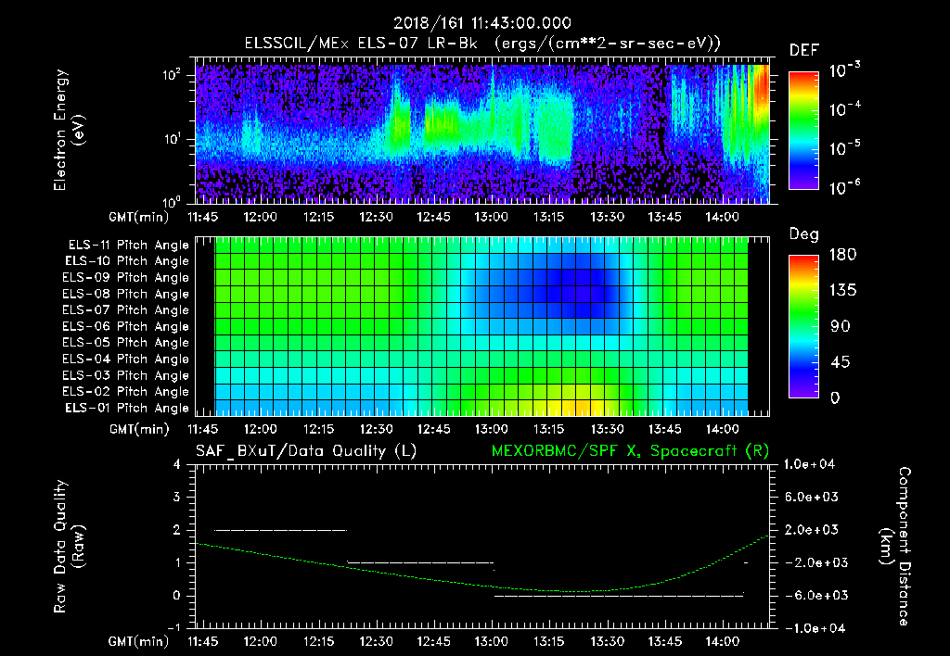950x656 pixels.
Task: Select the ELS-10 Pitch Angle row label
Action: [x=127, y=261]
